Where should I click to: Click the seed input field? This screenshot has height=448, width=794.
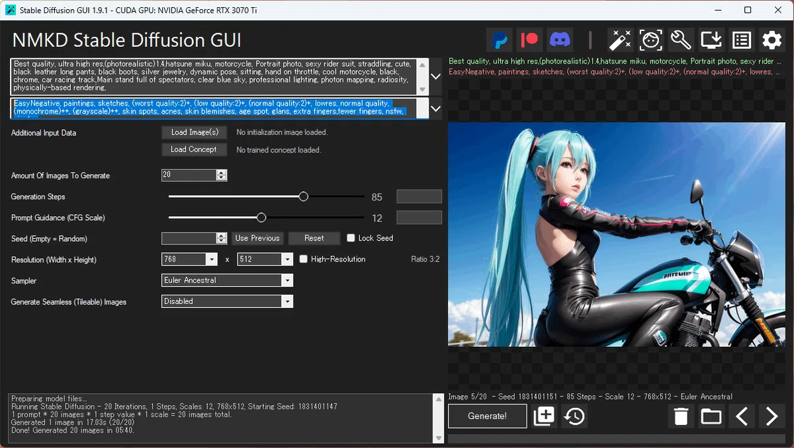point(189,239)
